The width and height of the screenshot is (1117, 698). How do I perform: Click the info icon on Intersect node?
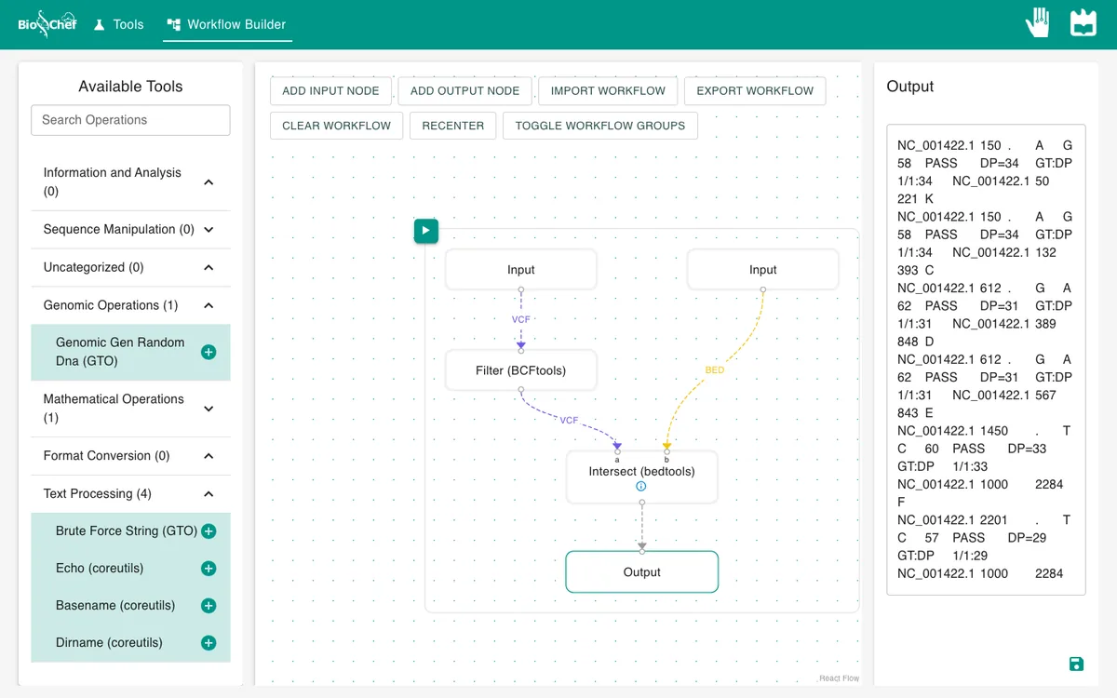[641, 487]
